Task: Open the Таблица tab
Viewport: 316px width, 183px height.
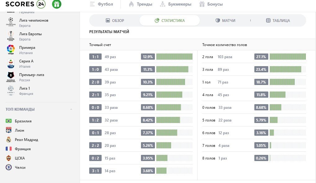Action: pyautogui.click(x=278, y=20)
